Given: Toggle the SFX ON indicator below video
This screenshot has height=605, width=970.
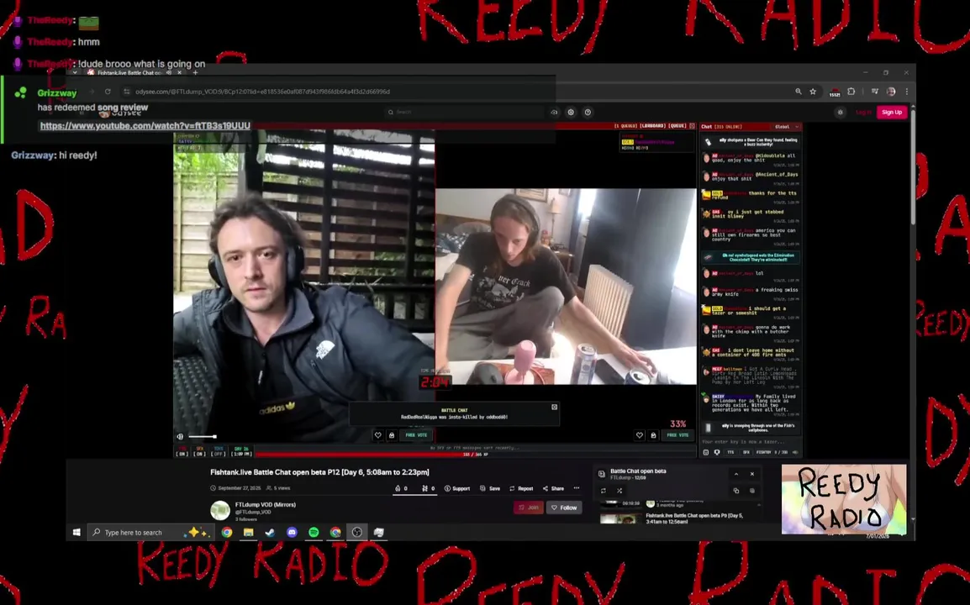Looking at the screenshot, I should (x=199, y=451).
